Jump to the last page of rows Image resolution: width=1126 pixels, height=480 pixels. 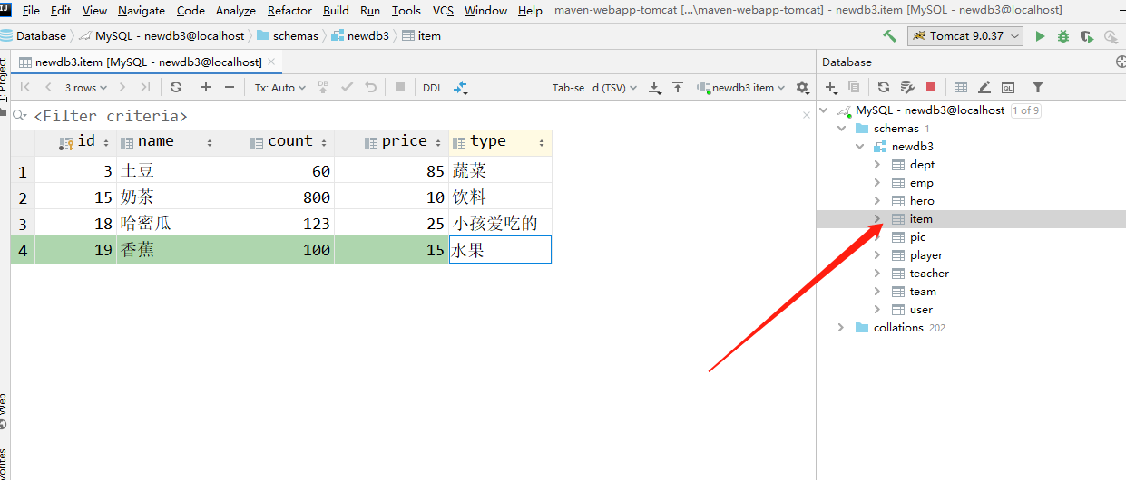click(145, 88)
